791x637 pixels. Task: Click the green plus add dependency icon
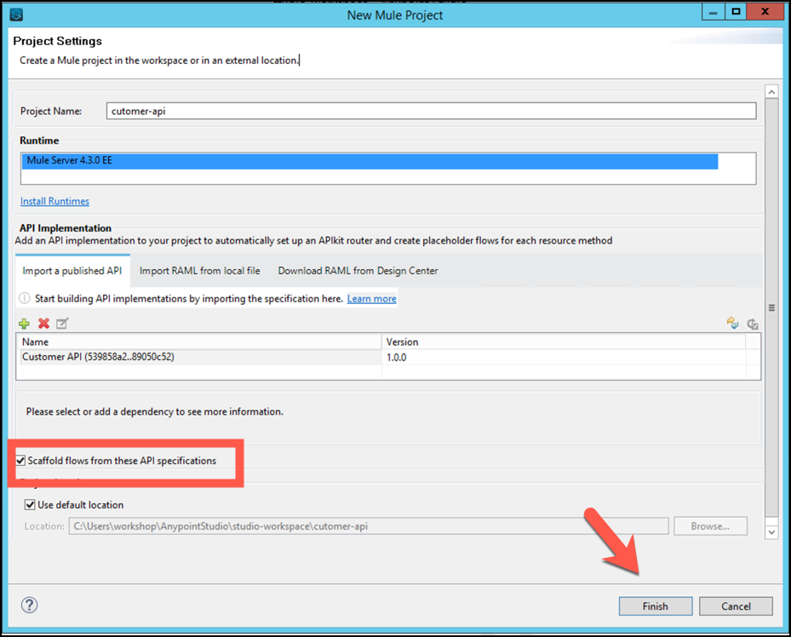[x=24, y=324]
